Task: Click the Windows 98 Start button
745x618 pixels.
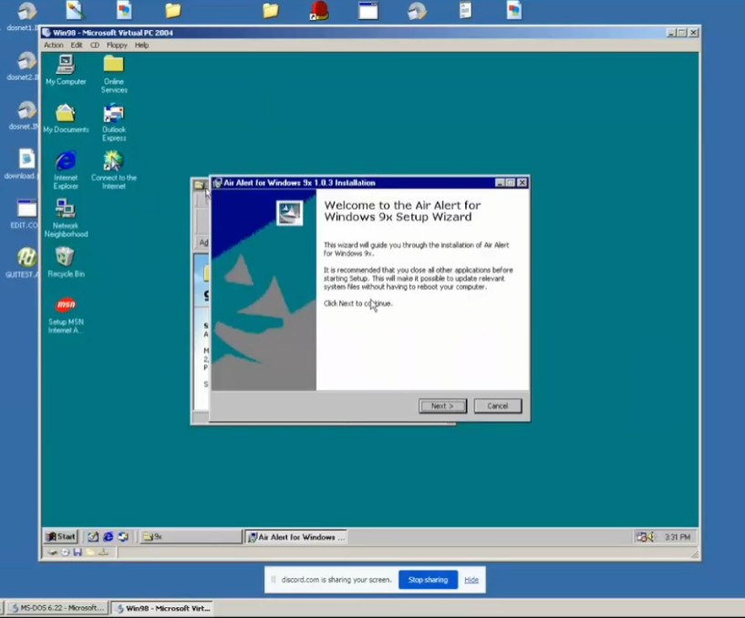Action: (x=60, y=537)
